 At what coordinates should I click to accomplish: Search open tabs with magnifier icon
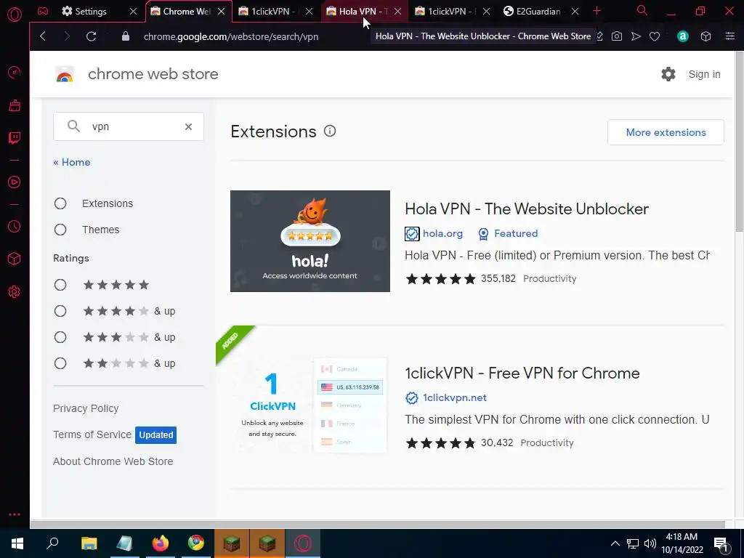click(642, 10)
